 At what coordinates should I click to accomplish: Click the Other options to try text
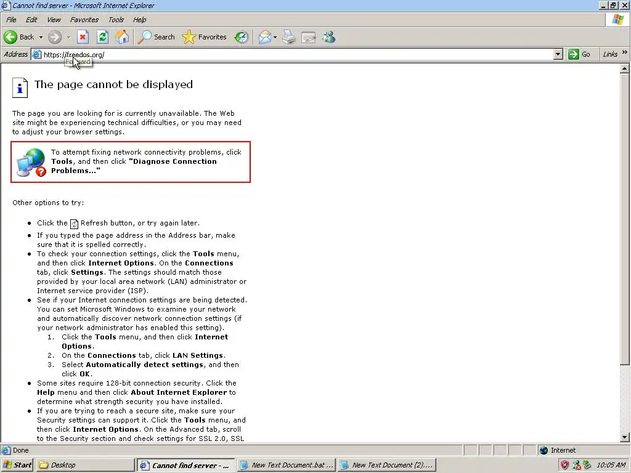[48, 202]
